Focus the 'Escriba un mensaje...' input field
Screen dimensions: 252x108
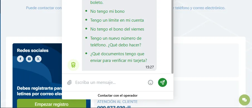click(110, 82)
